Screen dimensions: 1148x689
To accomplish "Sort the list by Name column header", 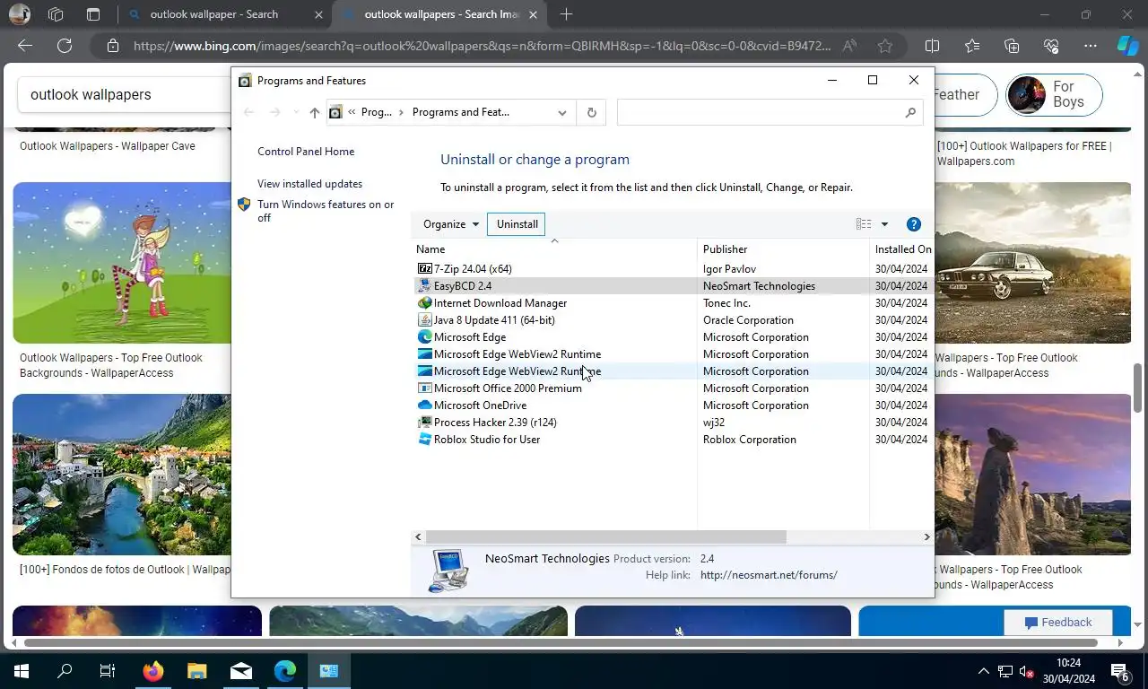I will [554, 249].
